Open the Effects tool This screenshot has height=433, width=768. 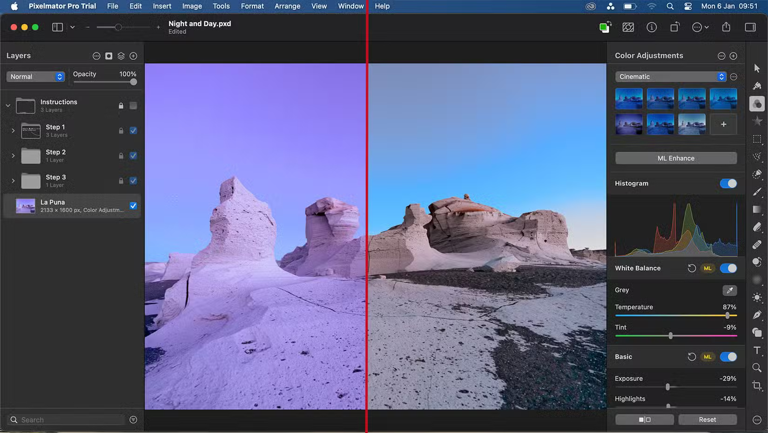[x=756, y=121]
